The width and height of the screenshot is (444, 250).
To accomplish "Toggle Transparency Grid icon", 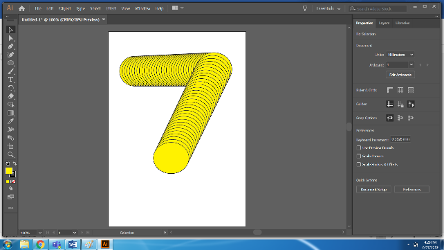I will click(411, 90).
